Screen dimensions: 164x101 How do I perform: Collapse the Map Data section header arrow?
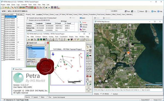46,45
